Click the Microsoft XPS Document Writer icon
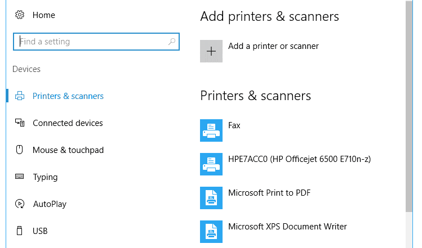This screenshot has height=248, width=422. coord(211,232)
